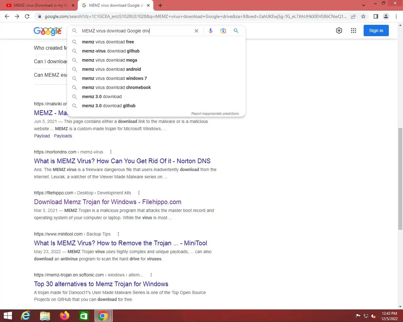Choose suggestion 'memz 3.0 download github'
This screenshot has width=403, height=322.
tap(156, 106)
